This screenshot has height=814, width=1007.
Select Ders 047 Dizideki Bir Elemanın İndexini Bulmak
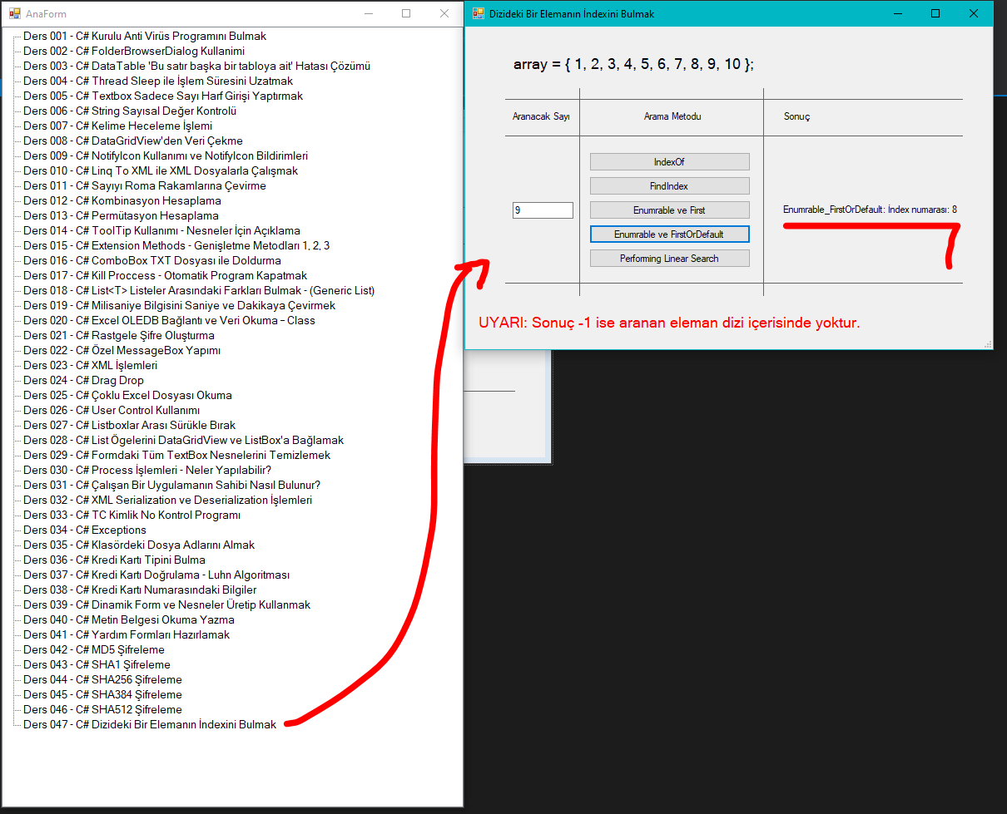[x=150, y=724]
